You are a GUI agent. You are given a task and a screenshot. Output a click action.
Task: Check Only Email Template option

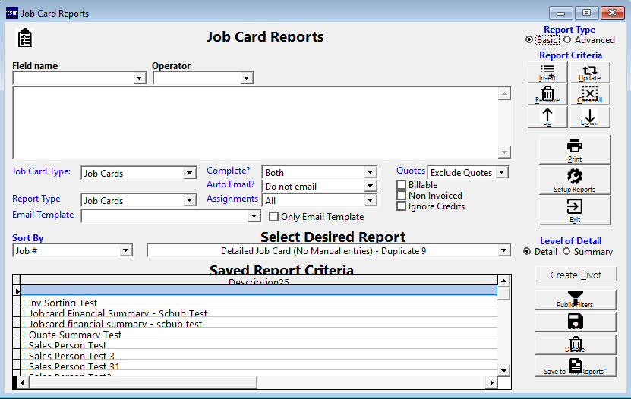[x=274, y=217]
